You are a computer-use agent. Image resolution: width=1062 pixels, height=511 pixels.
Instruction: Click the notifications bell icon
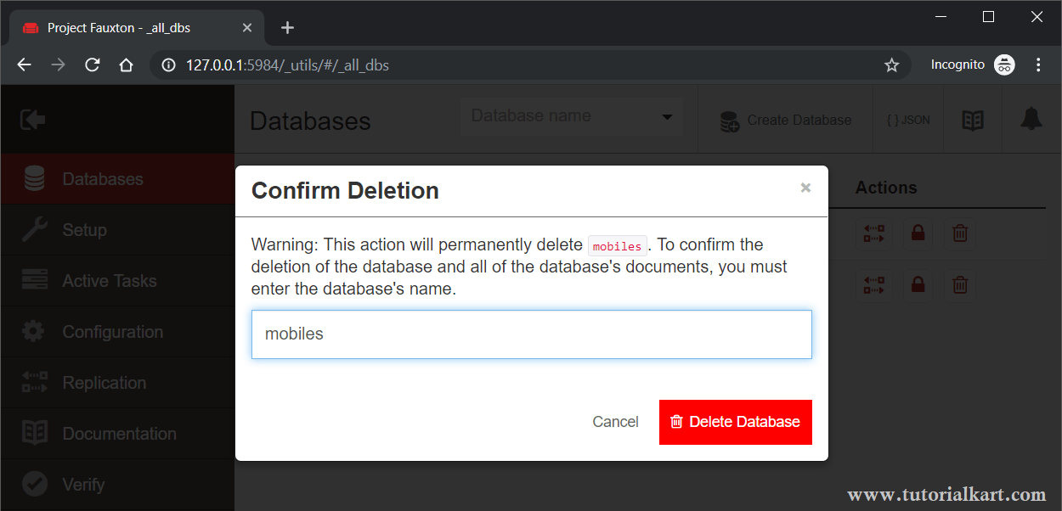(1031, 119)
